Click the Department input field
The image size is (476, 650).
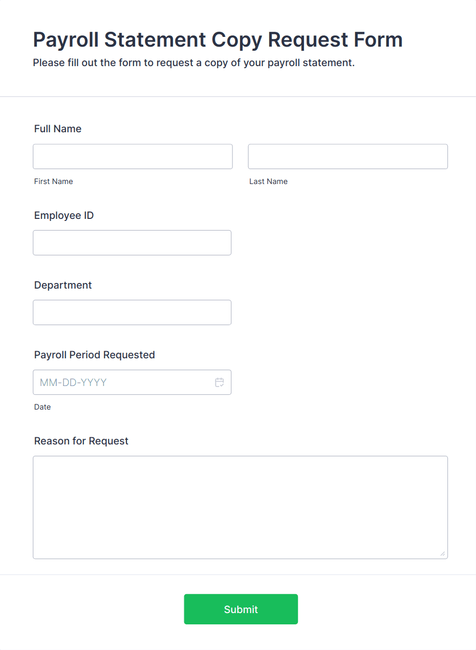click(132, 312)
